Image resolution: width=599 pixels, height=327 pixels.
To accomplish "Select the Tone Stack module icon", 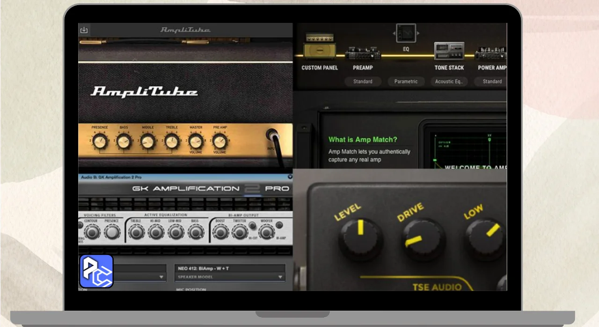I will pos(449,51).
